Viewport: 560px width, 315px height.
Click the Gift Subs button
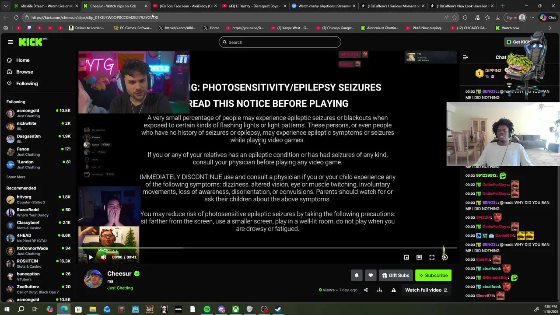(395, 275)
